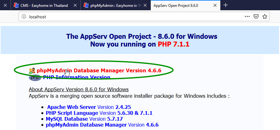The height and width of the screenshot is (130, 280).
Task: Open the phpMyAdmin Database Manager Version 4.6.6 link
Action: point(99,70)
